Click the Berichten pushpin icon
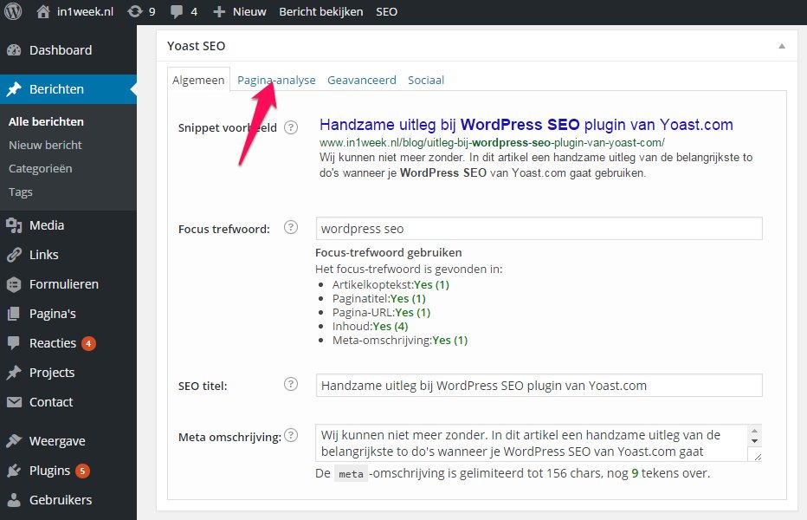The image size is (807, 520). pos(14,89)
